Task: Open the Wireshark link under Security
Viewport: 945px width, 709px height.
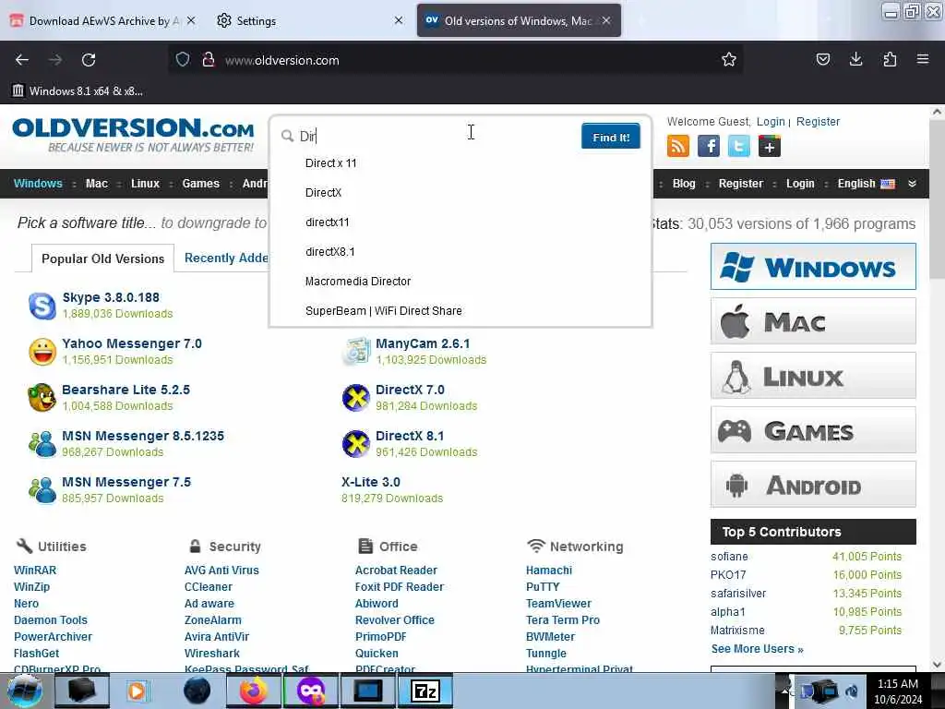Action: pos(212,653)
